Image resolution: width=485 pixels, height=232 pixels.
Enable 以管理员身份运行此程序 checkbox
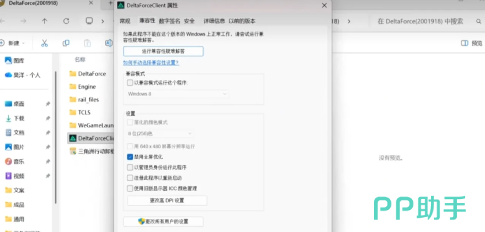[130, 168]
